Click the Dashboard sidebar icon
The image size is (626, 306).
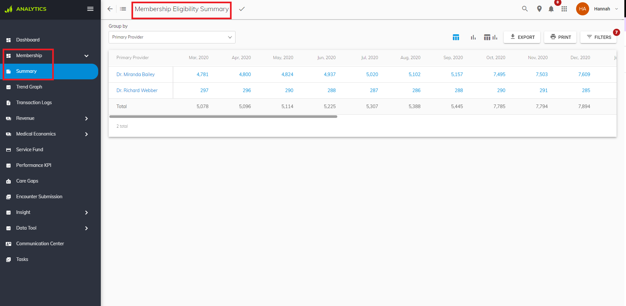tap(8, 40)
